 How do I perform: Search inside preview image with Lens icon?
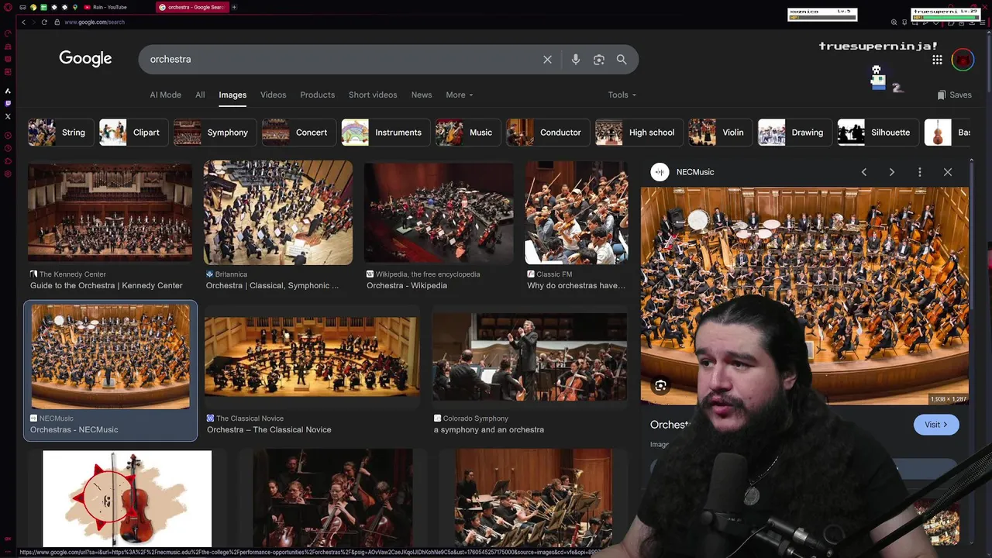[660, 385]
